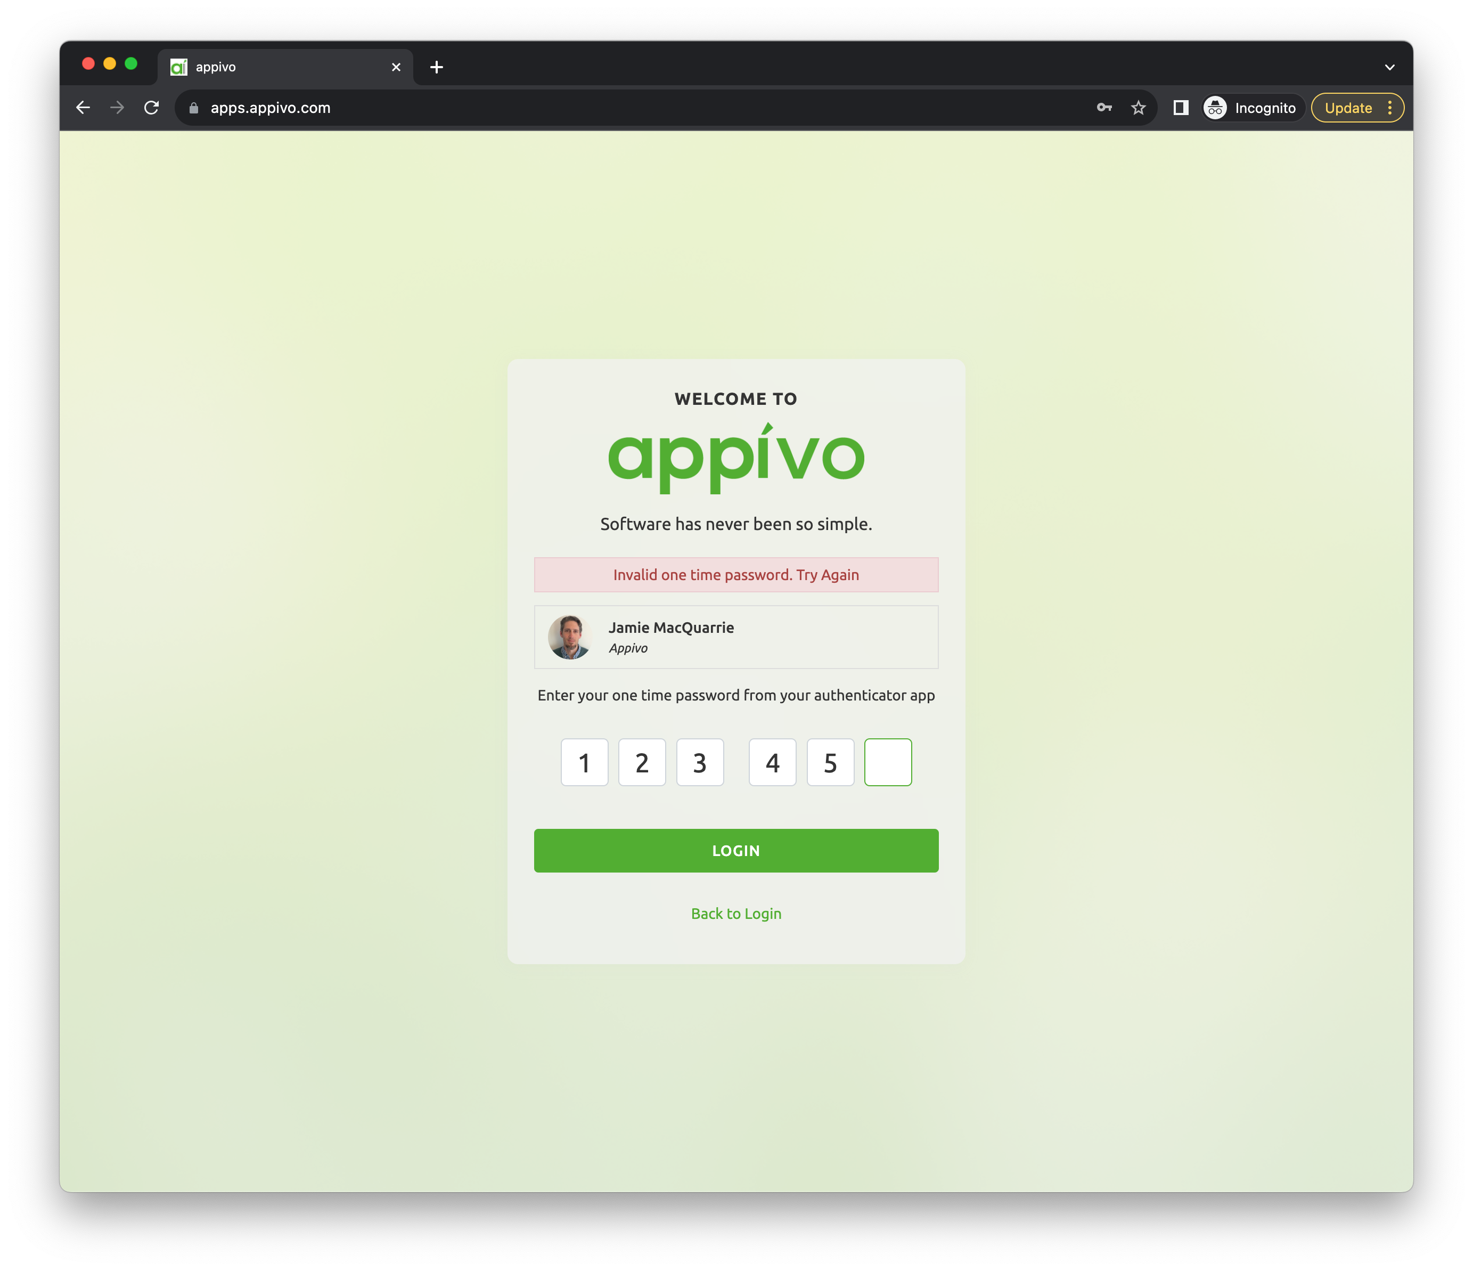
Task: Toggle the browser side panel
Action: pyautogui.click(x=1181, y=108)
